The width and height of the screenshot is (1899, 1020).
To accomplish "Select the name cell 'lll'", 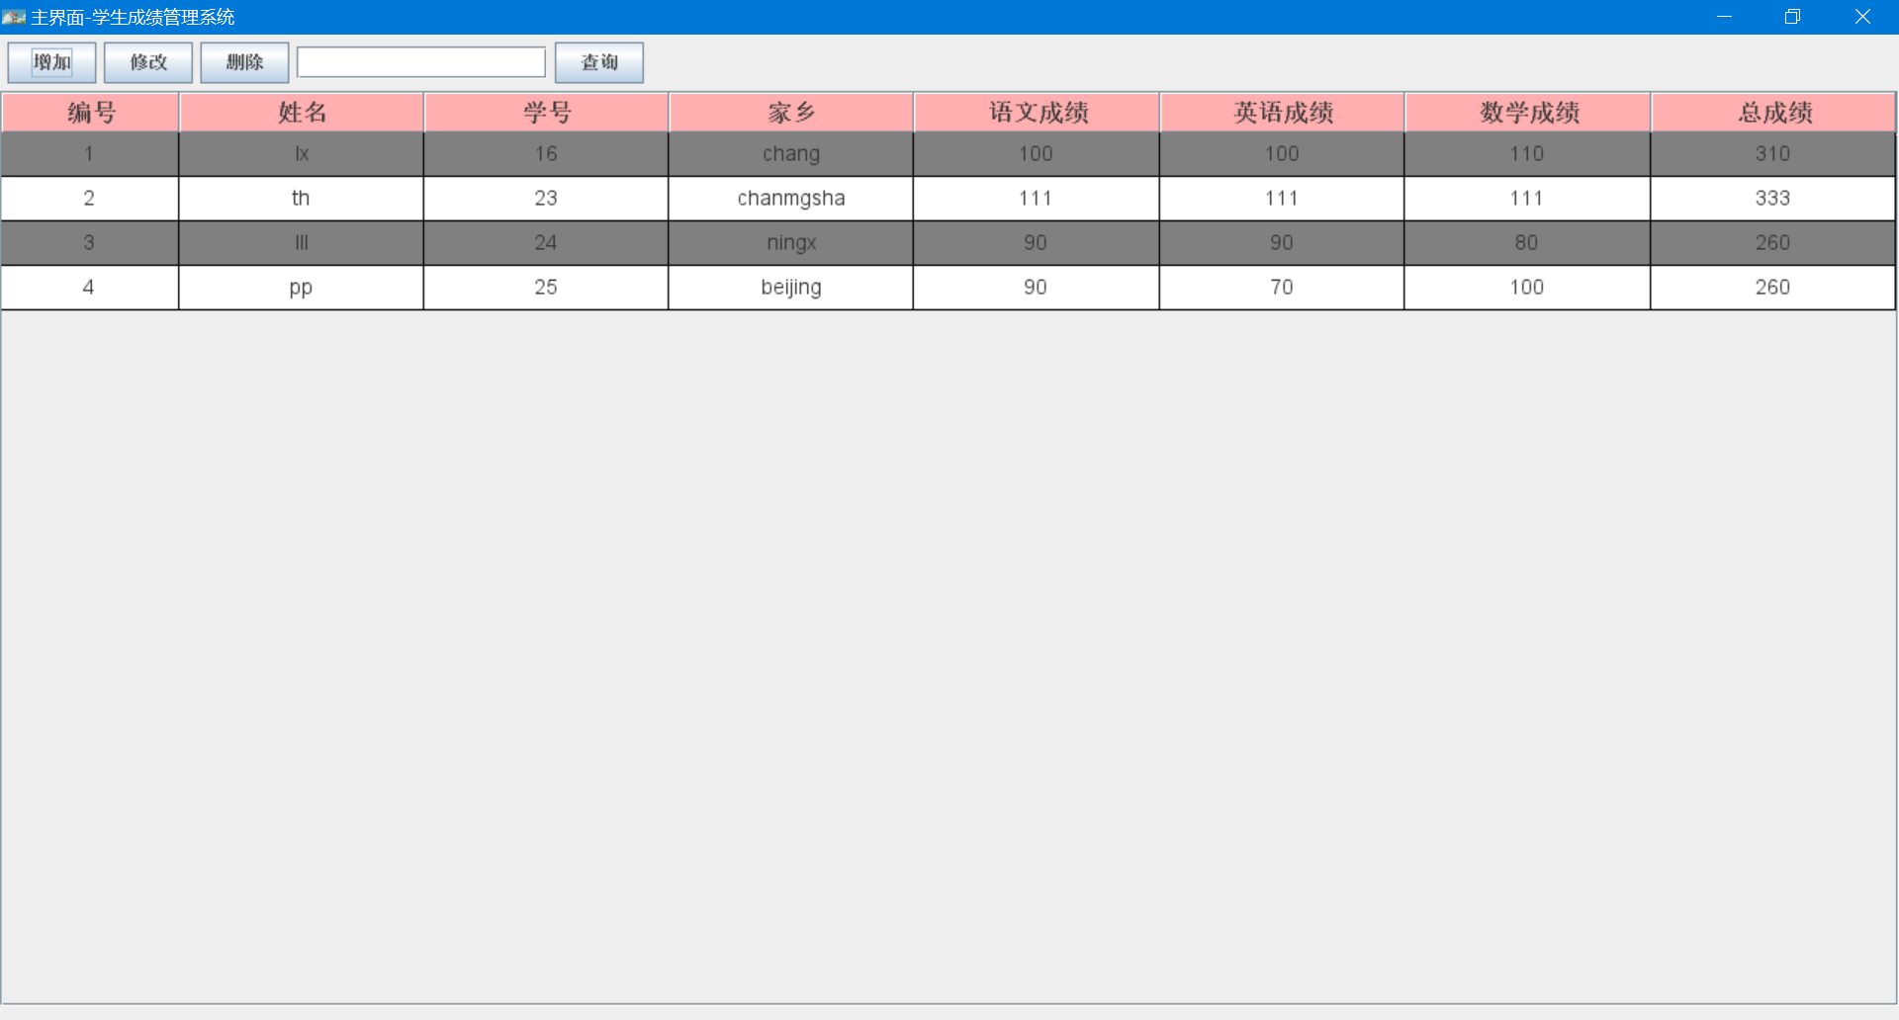I will tap(302, 243).
